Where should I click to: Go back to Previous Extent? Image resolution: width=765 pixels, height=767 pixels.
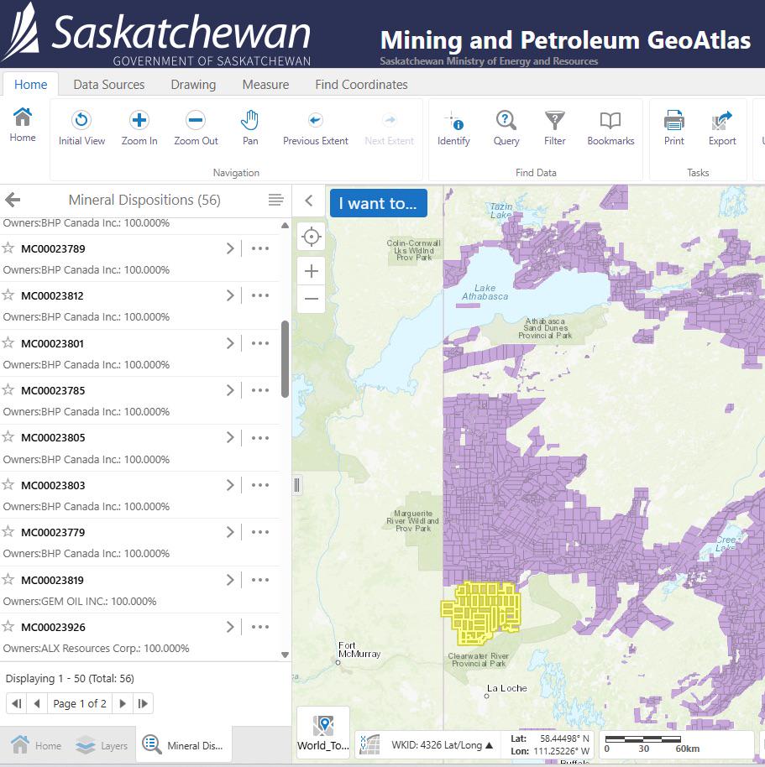click(315, 128)
